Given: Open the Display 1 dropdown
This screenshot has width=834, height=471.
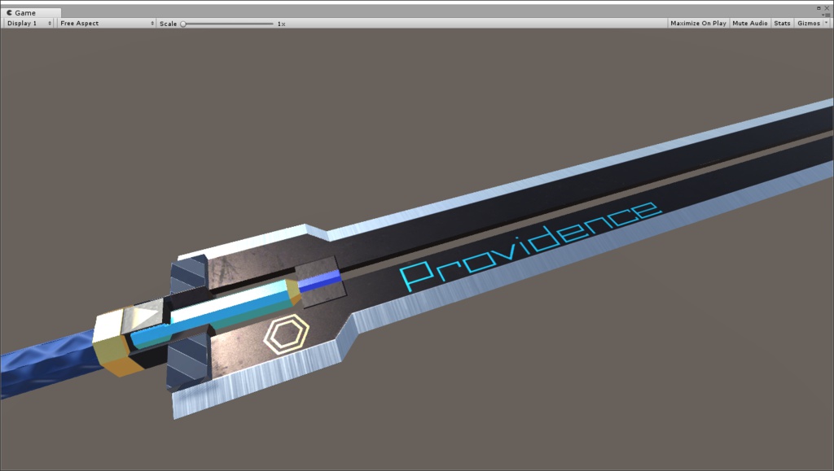Looking at the screenshot, I should [29, 24].
